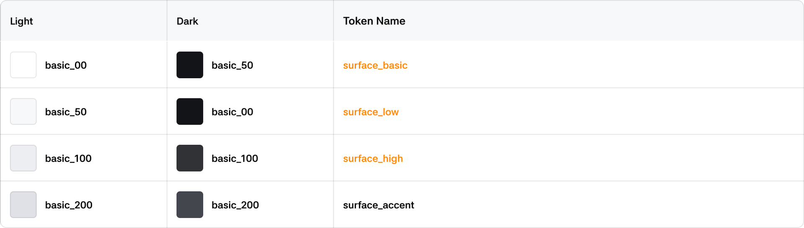Select the light basic_100 swatch
804x228 pixels.
(x=23, y=158)
